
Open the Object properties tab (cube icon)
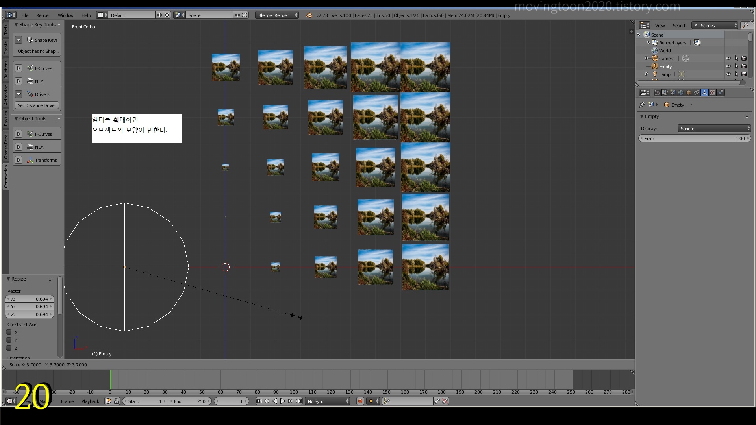[x=689, y=92]
